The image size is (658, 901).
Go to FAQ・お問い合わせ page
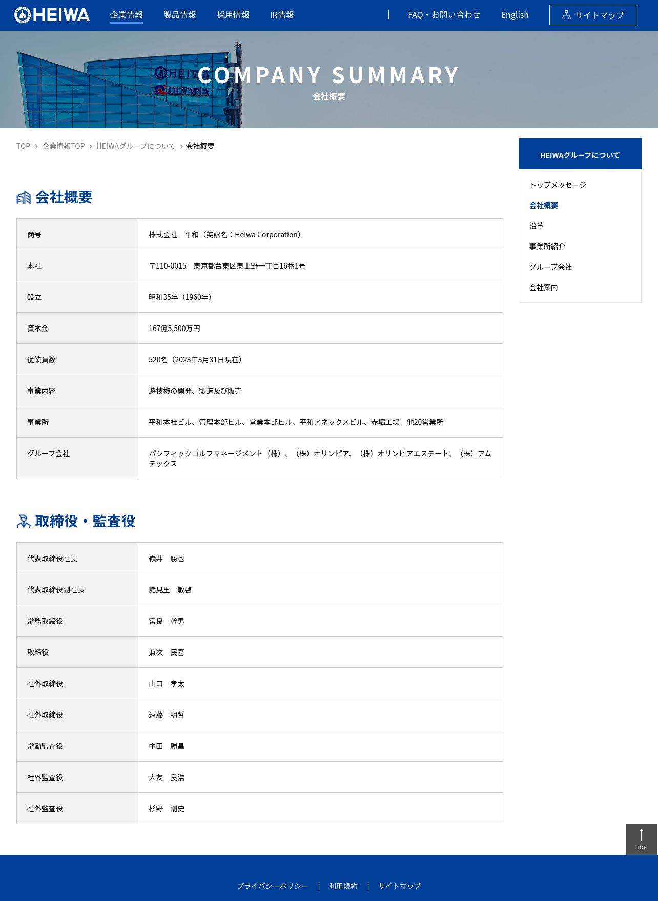coord(444,15)
